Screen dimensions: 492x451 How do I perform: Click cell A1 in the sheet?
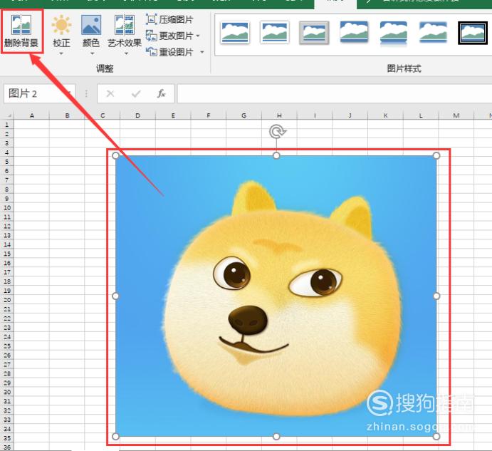pyautogui.click(x=32, y=125)
